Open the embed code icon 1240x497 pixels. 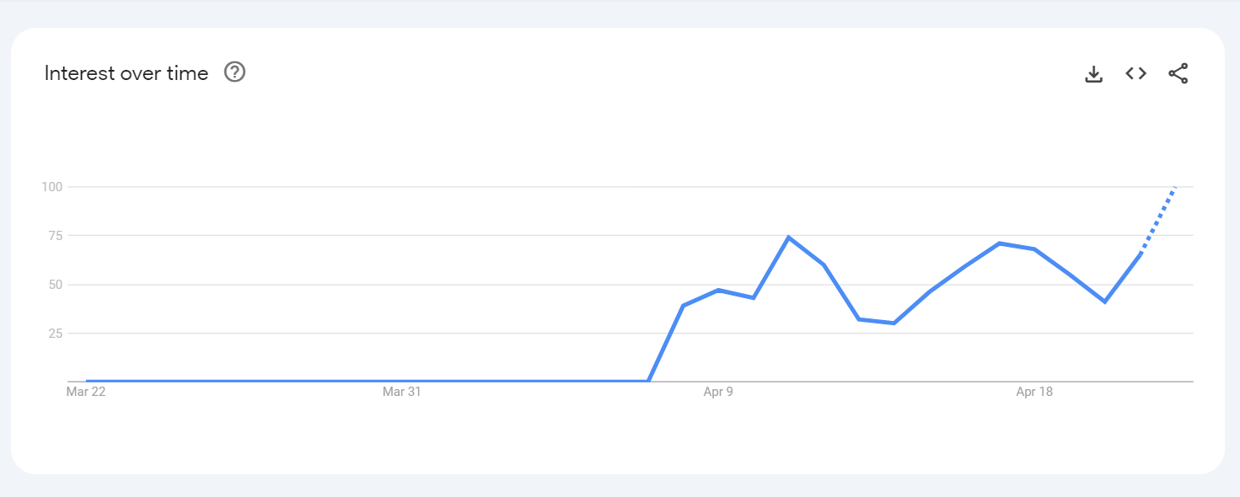(1135, 73)
